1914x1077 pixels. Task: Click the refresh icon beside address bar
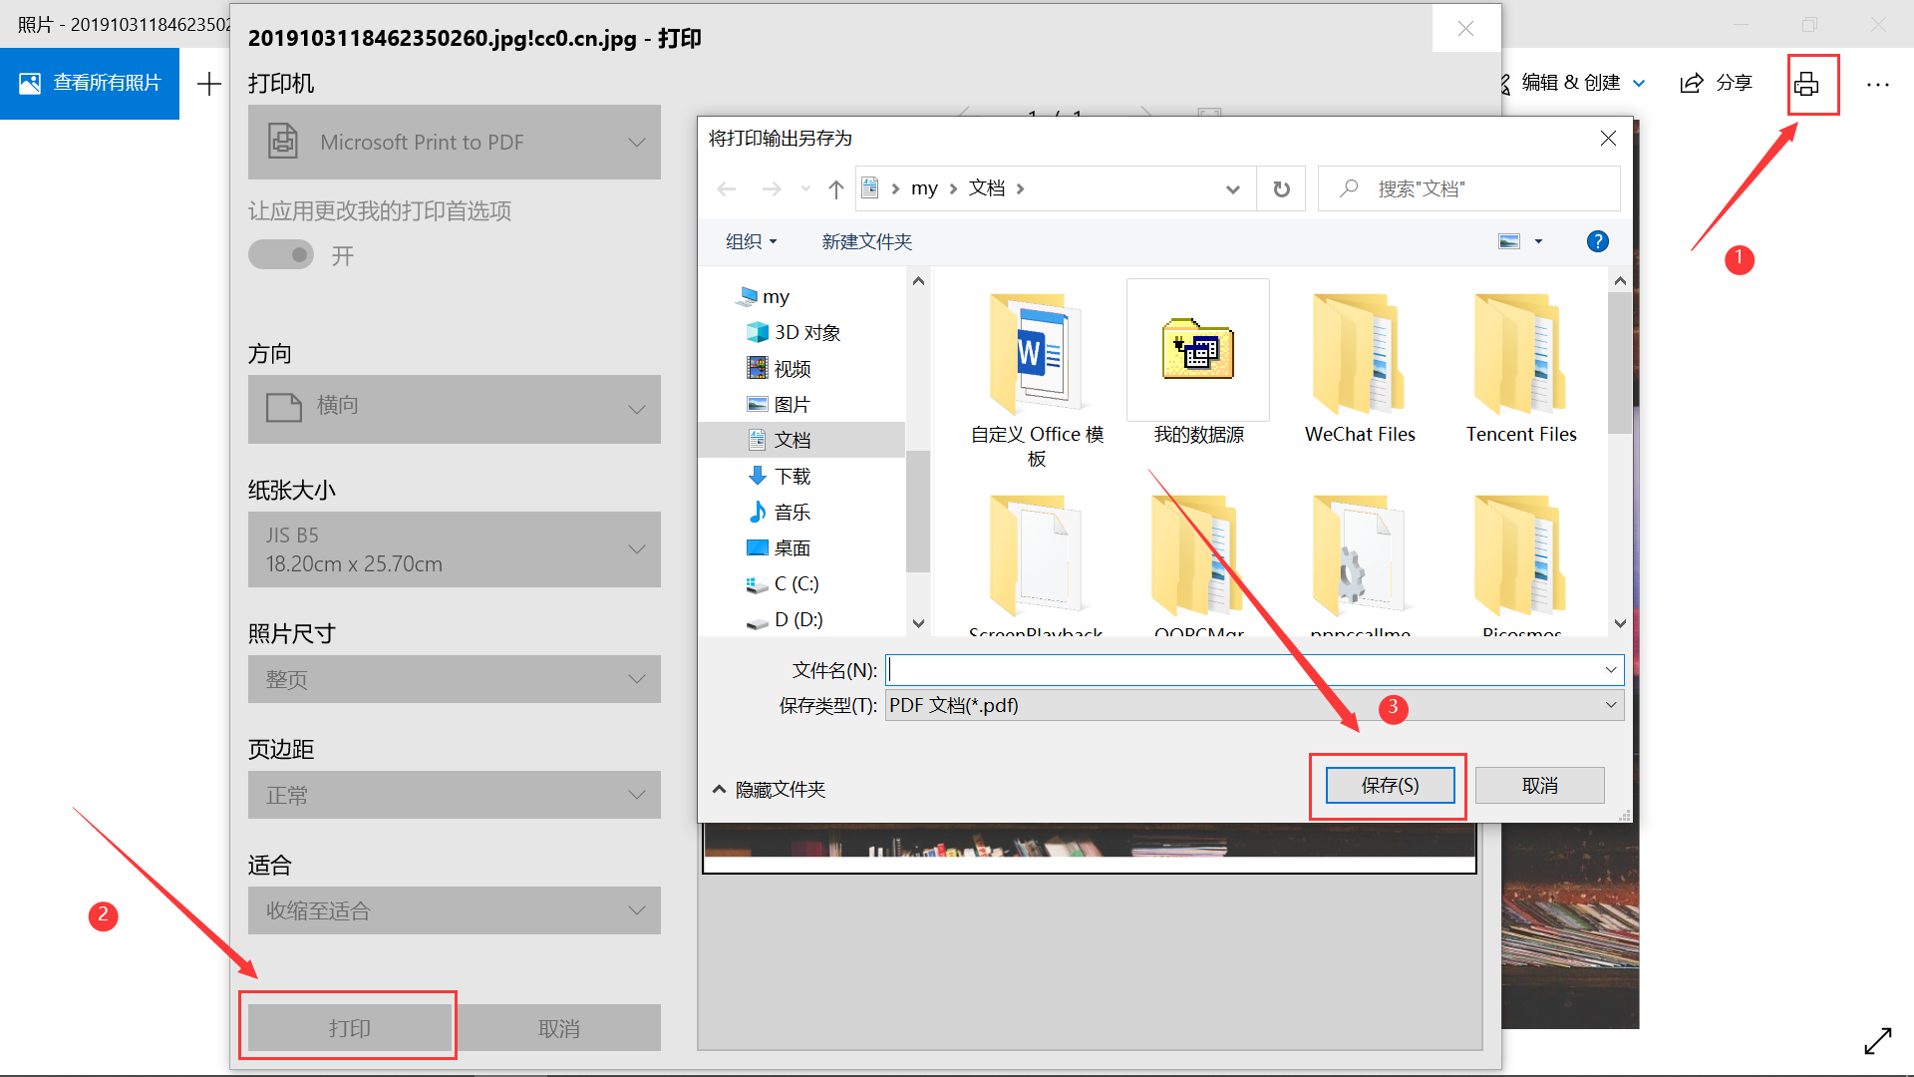pos(1282,188)
